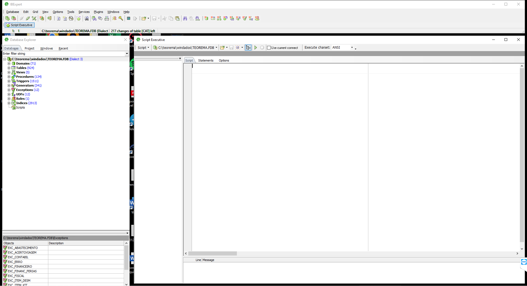Click the Script Executive window bar button
Image resolution: width=527 pixels, height=286 pixels.
tap(19, 25)
